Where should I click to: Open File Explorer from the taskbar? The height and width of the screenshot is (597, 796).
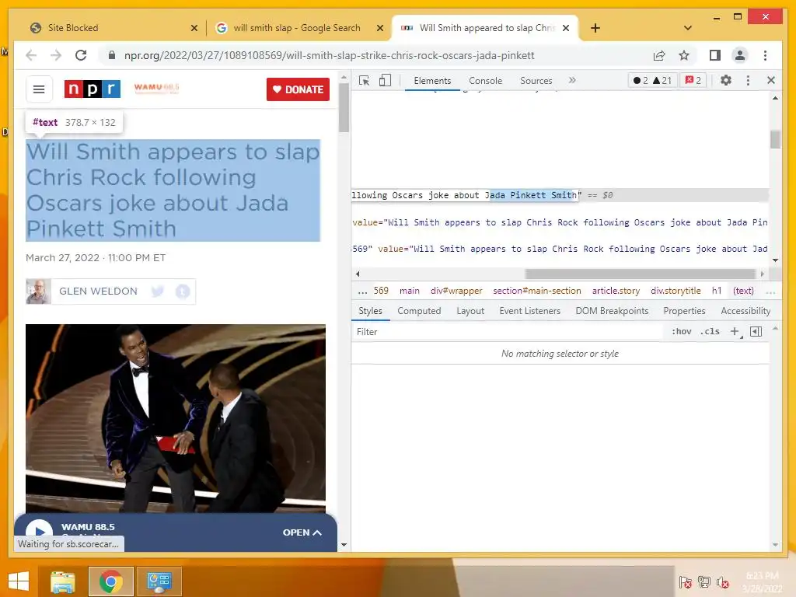[x=63, y=581]
